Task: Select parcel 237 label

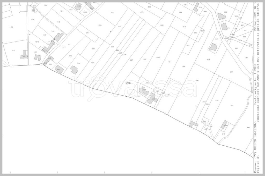Action: (231, 72)
